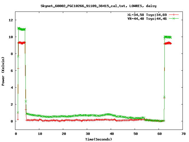Click the Power (Kelvin) y-axis label
This screenshot has width=189, height=142.
[3, 71]
